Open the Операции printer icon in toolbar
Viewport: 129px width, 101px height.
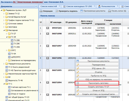(x=41, y=11)
